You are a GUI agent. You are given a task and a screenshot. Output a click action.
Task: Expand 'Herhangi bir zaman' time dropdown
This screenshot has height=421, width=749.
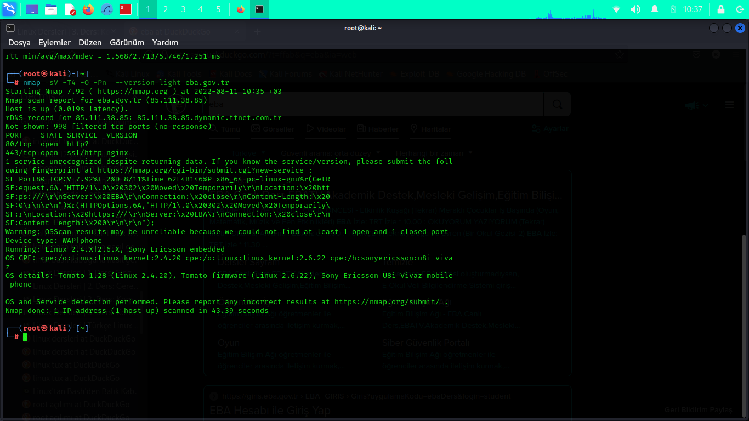click(x=434, y=153)
